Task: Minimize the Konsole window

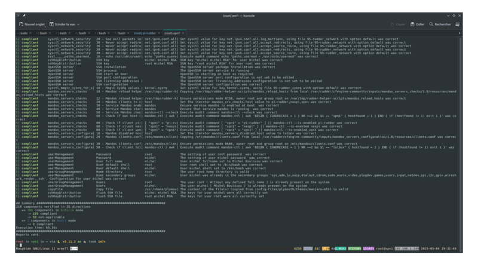Action: click(x=448, y=16)
